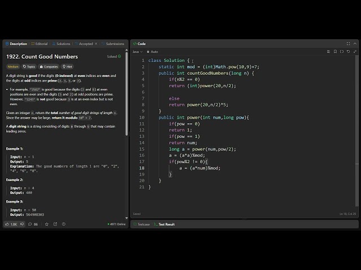This screenshot has width=361, height=270.
Task: Open the comments (86)
Action: 33,224
